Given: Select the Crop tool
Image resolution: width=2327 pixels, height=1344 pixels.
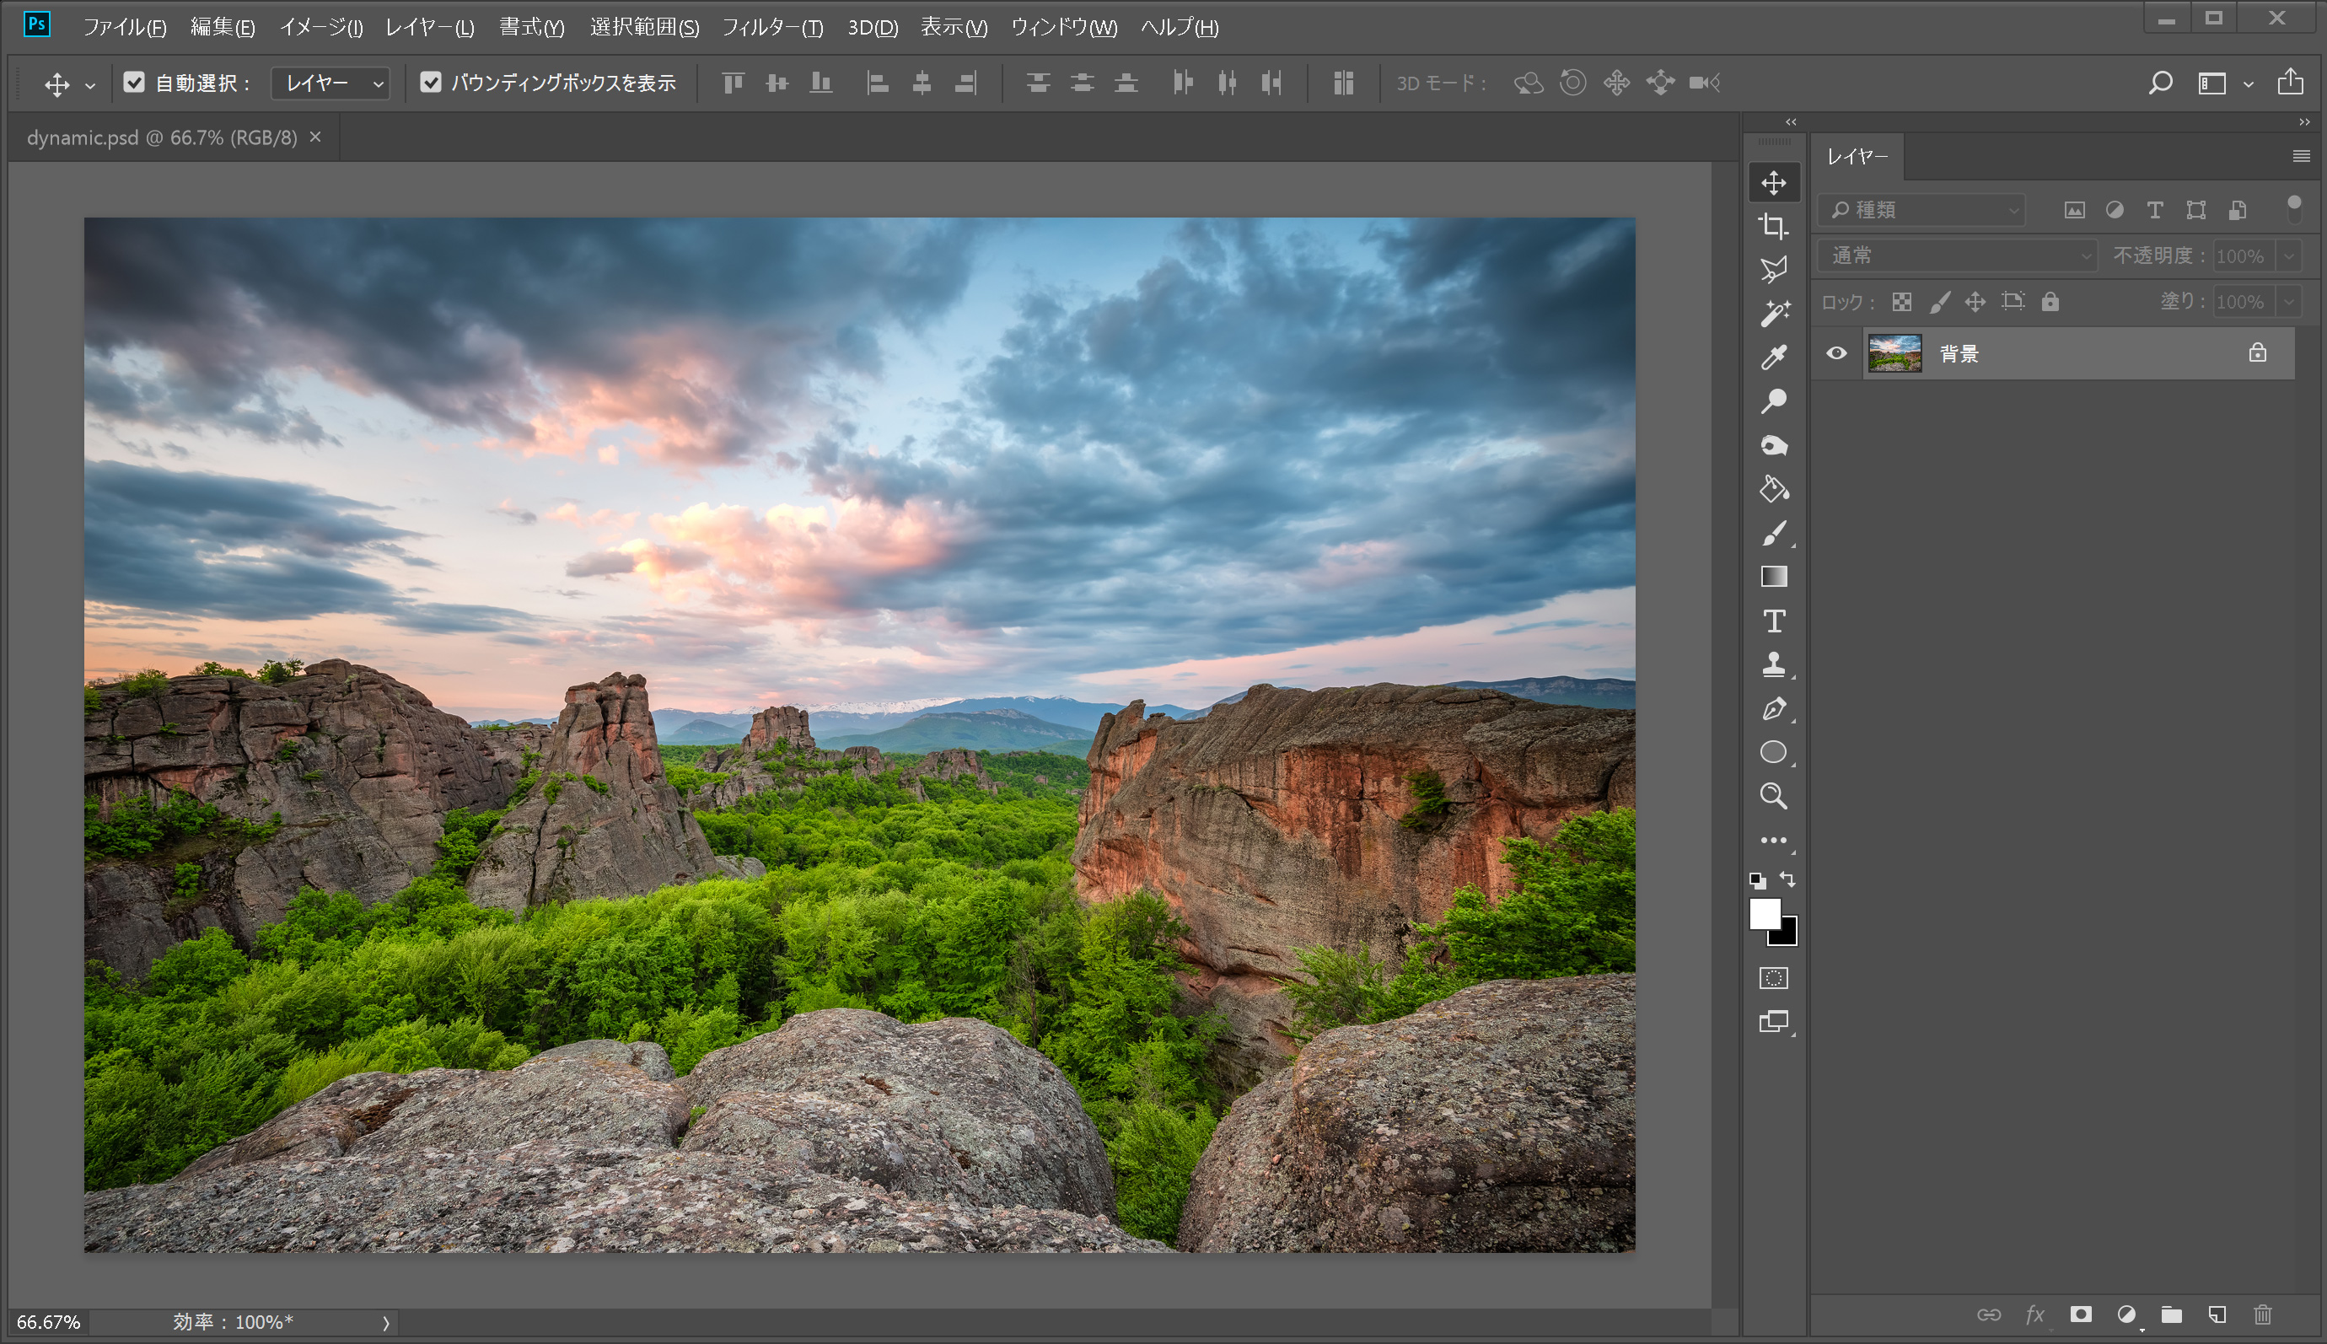Looking at the screenshot, I should (1772, 225).
